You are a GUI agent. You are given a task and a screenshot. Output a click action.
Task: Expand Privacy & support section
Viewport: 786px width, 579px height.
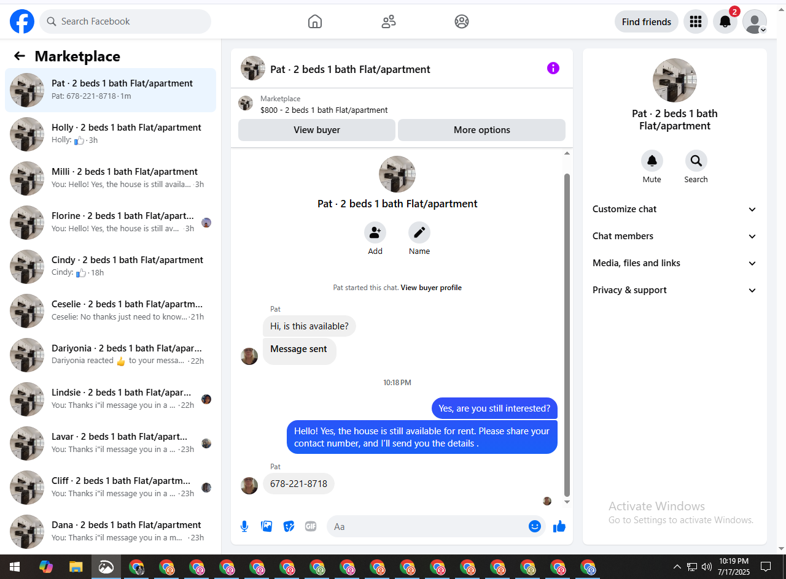pos(675,290)
